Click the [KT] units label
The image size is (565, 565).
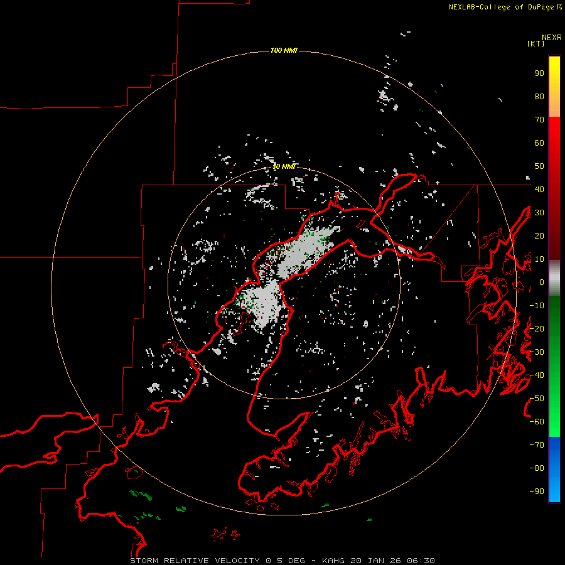[x=536, y=43]
